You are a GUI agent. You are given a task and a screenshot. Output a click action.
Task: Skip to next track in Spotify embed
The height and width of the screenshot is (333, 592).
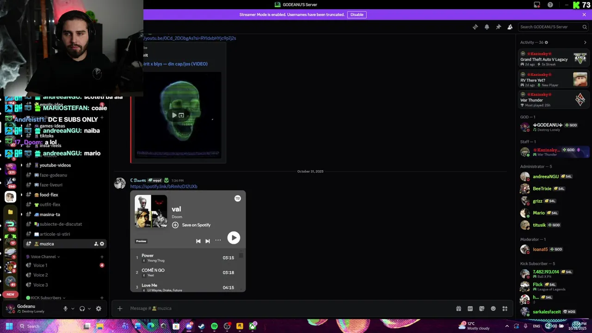208,241
